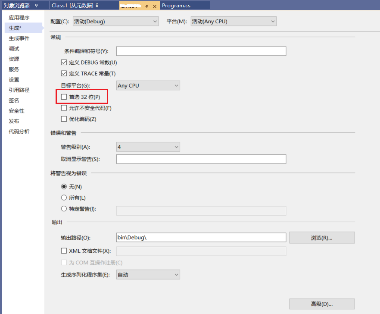Click the lock icon on Class1 tab

[97, 5]
